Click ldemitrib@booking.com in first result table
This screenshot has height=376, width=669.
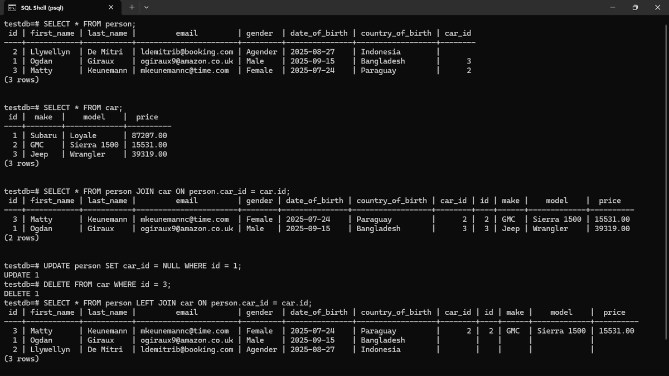tap(187, 52)
